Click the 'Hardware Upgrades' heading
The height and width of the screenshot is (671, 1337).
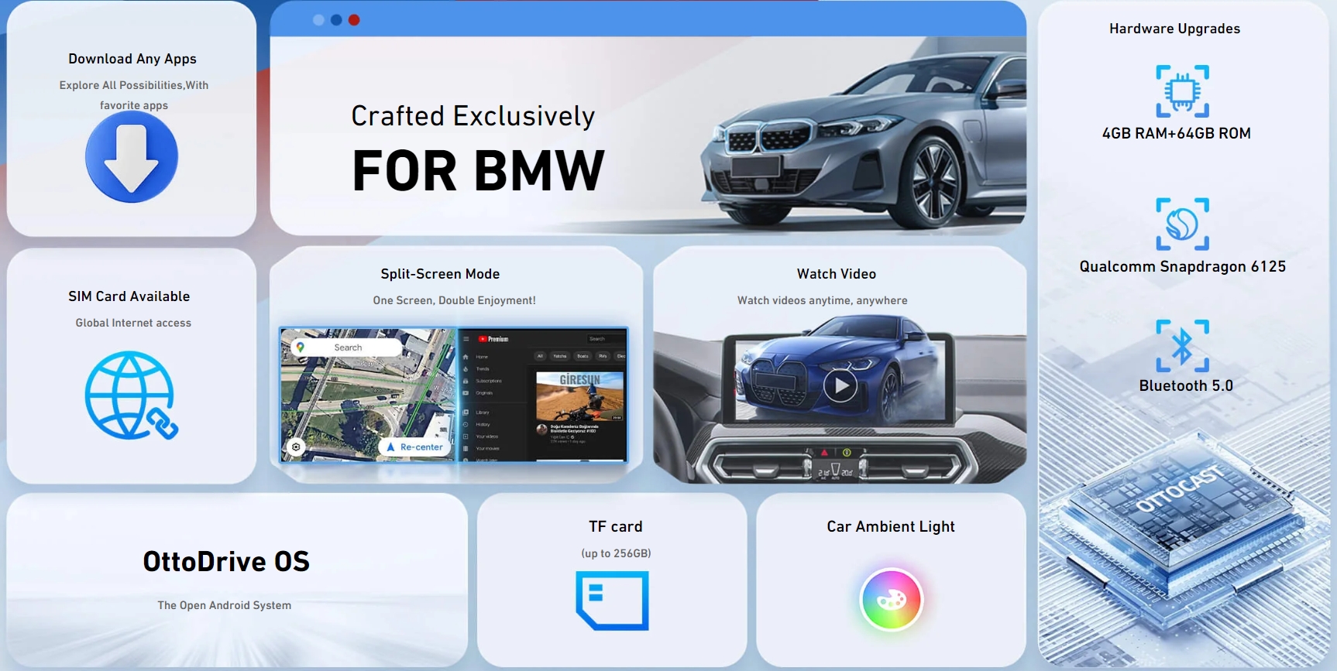pos(1174,29)
